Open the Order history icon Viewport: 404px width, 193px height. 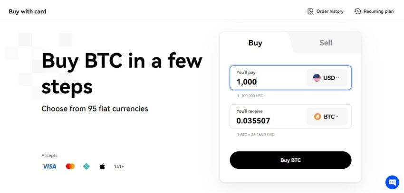(310, 11)
